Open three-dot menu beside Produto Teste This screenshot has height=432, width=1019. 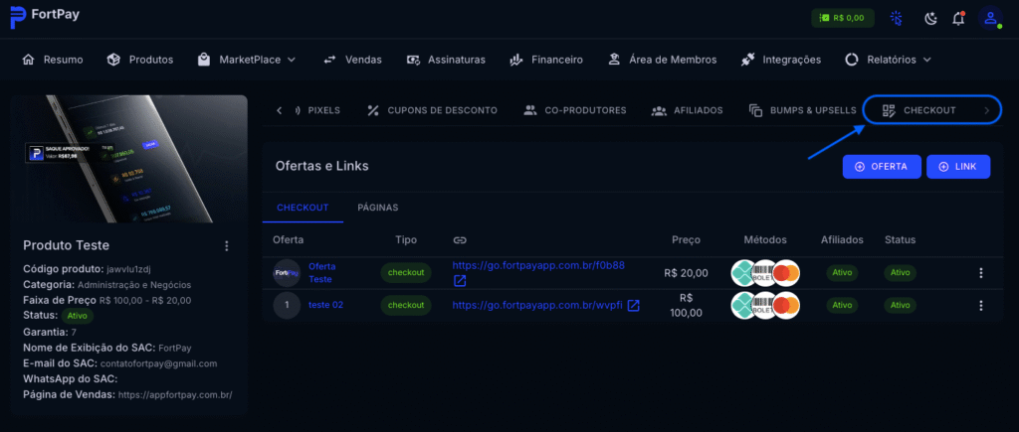(x=226, y=245)
